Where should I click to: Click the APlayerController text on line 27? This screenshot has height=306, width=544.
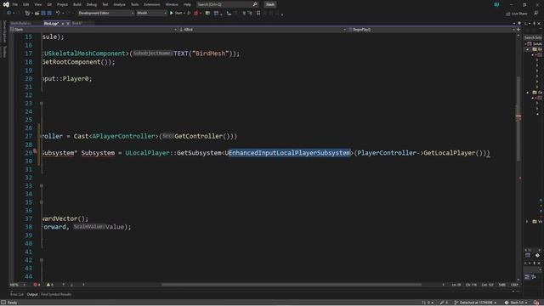tap(123, 136)
